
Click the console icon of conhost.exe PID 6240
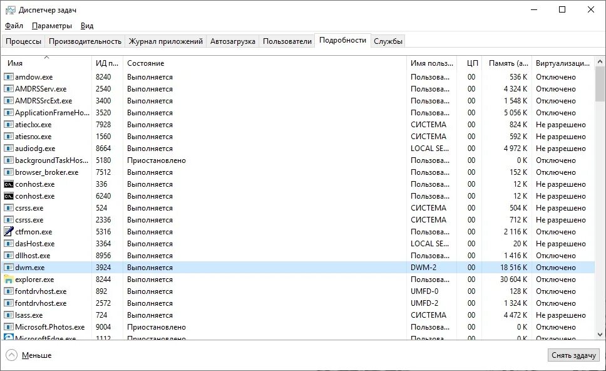coord(9,196)
